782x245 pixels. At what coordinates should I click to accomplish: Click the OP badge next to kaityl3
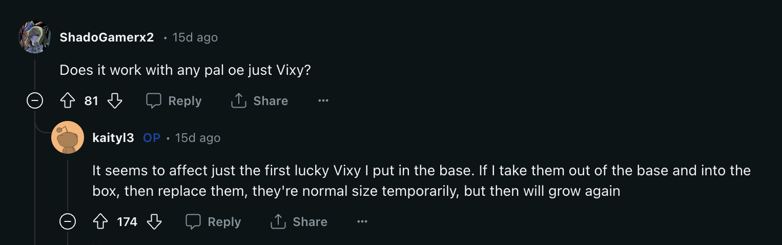(152, 138)
